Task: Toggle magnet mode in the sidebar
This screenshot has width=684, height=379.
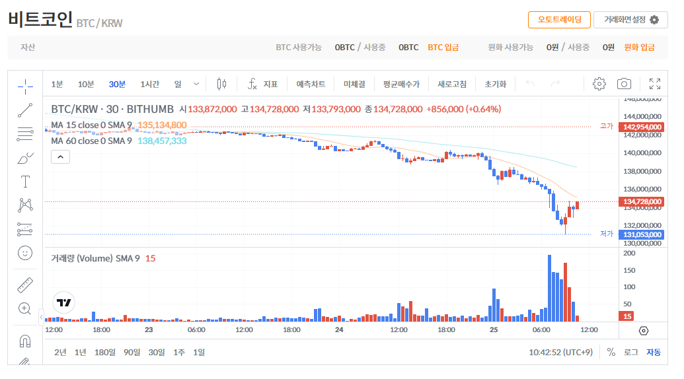Action: pyautogui.click(x=25, y=341)
